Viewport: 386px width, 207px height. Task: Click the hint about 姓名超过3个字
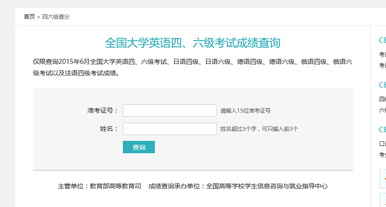[x=259, y=129]
